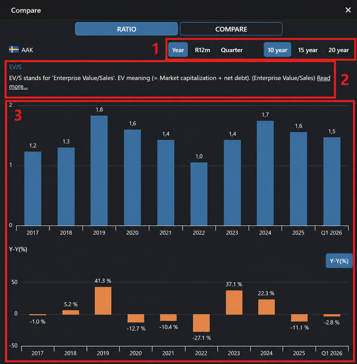The height and width of the screenshot is (364, 357).
Task: Choose the 10 year range
Action: (x=277, y=50)
